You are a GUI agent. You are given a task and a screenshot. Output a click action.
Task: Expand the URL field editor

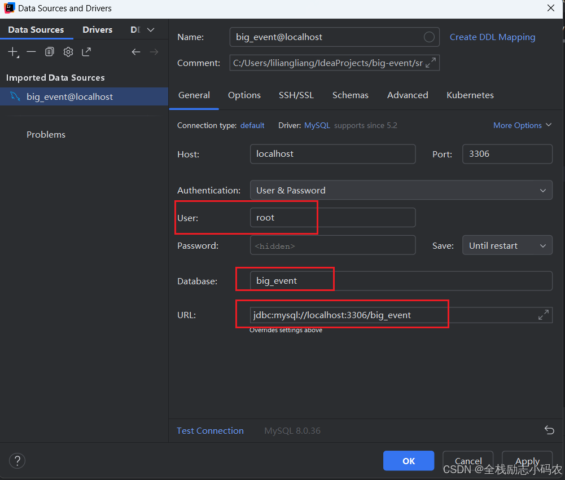pyautogui.click(x=543, y=315)
